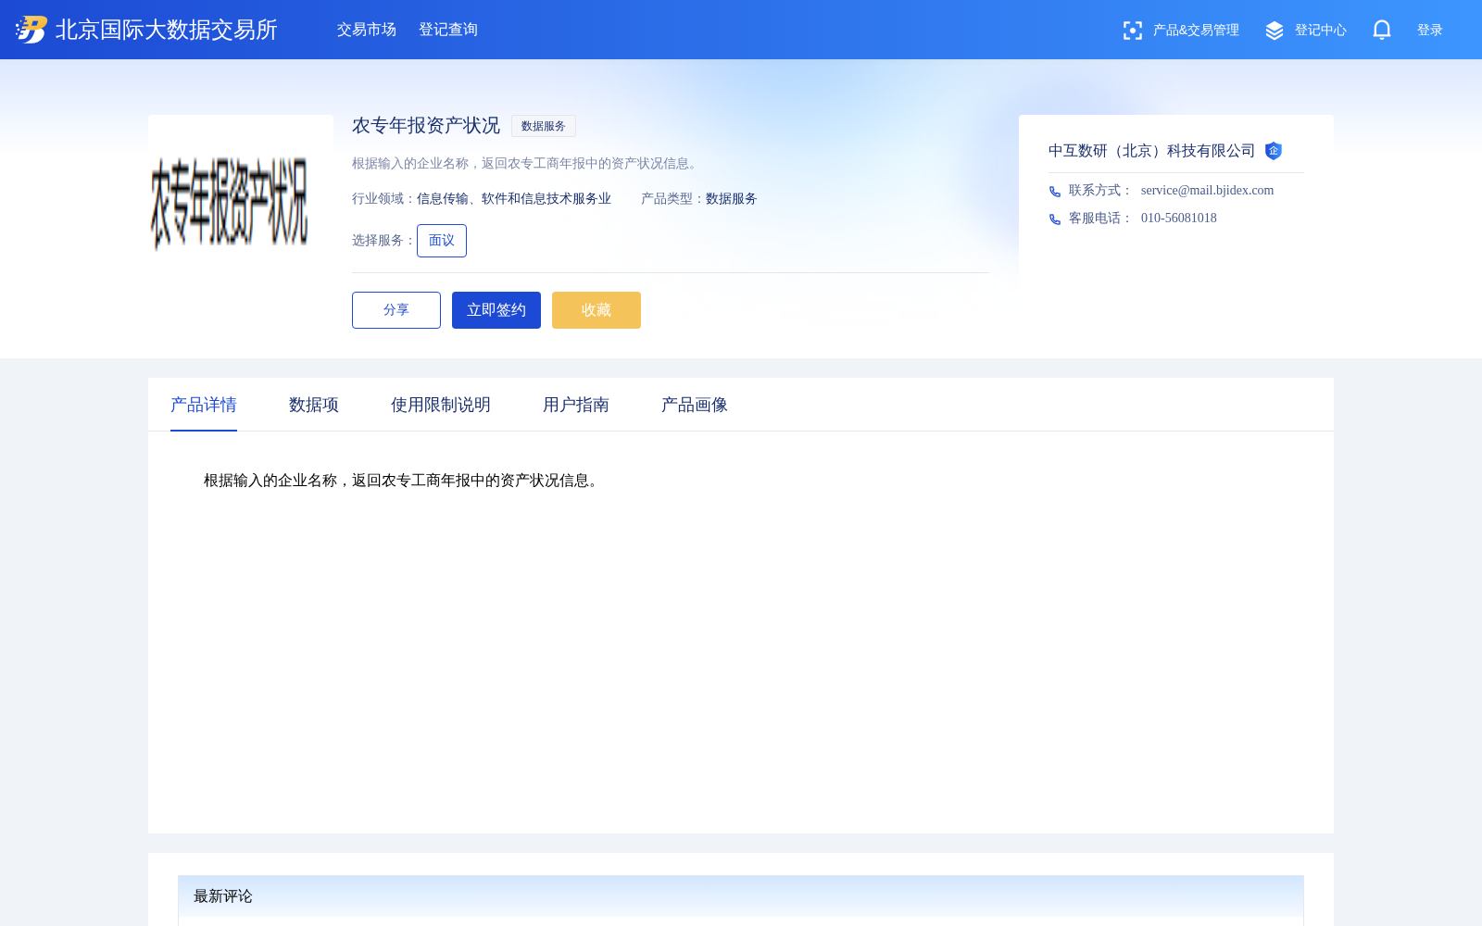Open 交易市场 in the top navigation
The image size is (1482, 926).
(367, 30)
